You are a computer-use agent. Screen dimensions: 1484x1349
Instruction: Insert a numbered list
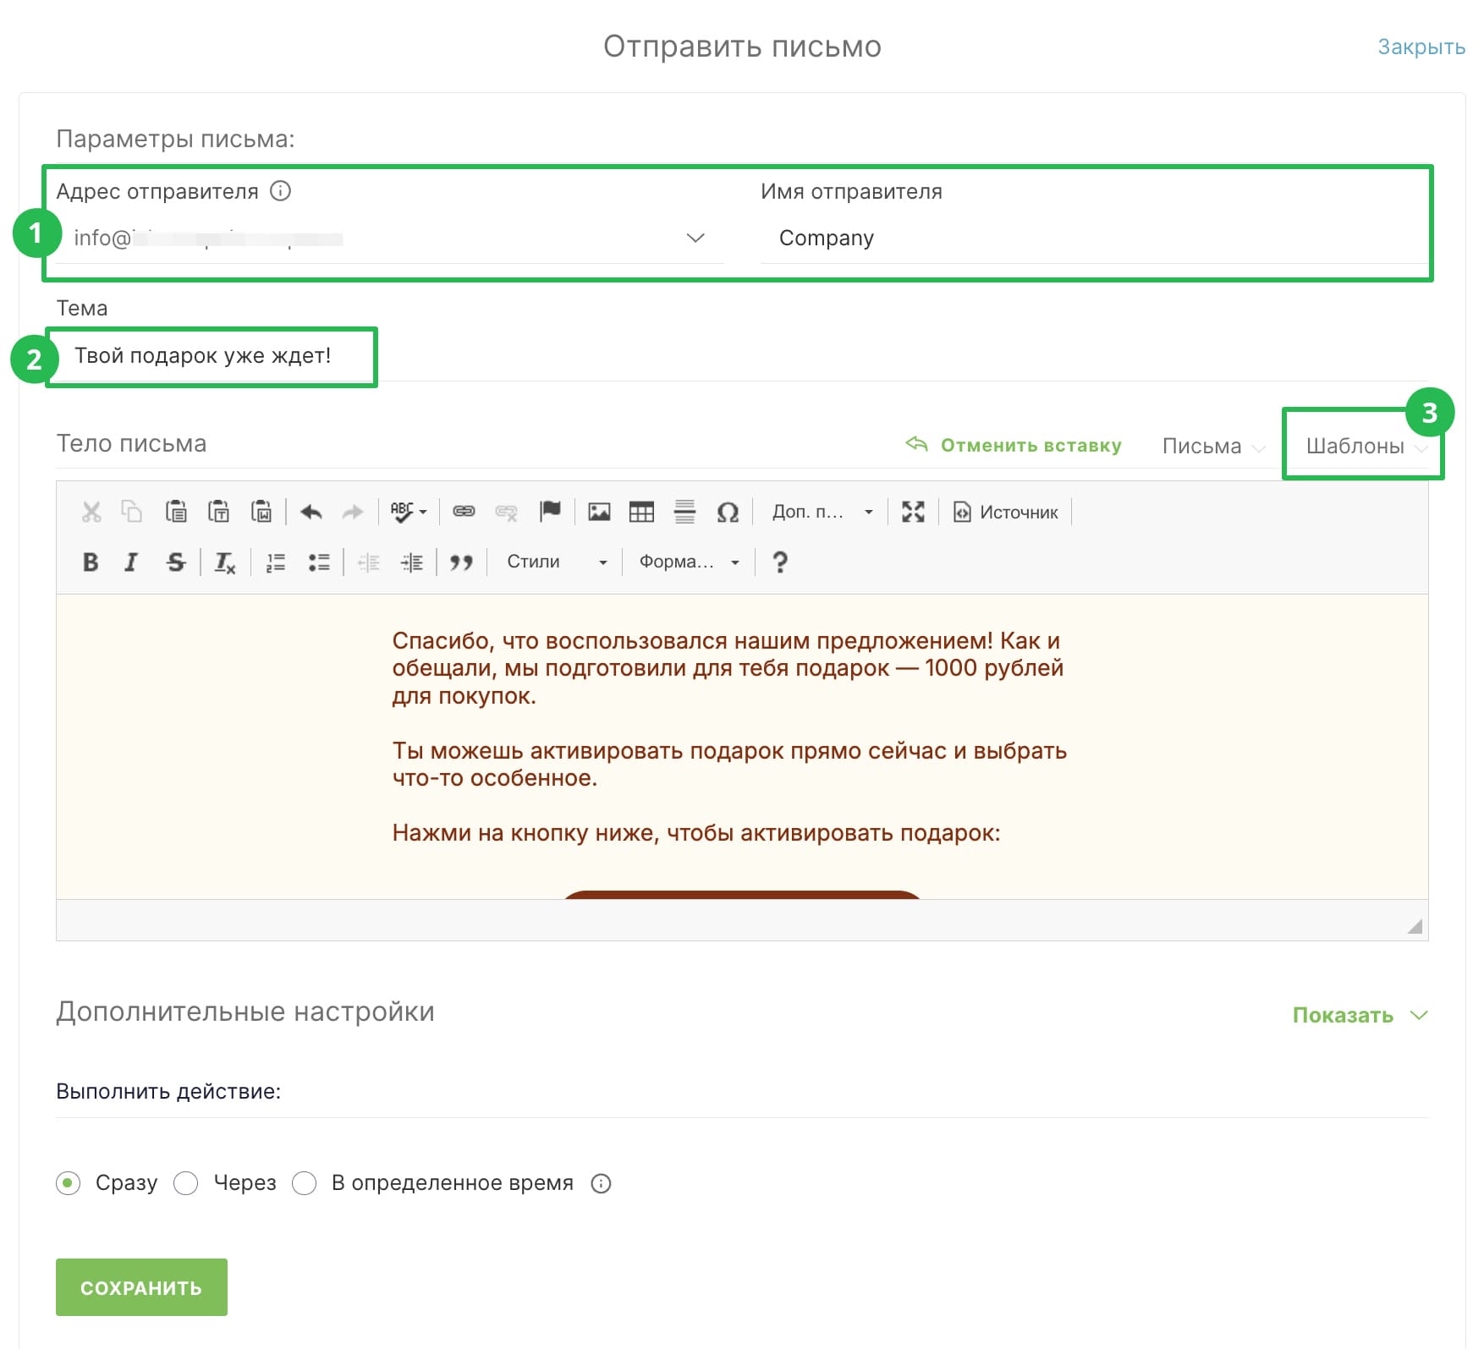pos(276,562)
